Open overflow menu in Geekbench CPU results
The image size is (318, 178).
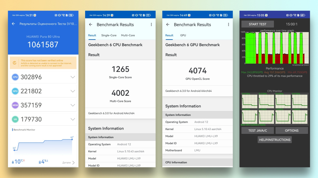coord(151,25)
